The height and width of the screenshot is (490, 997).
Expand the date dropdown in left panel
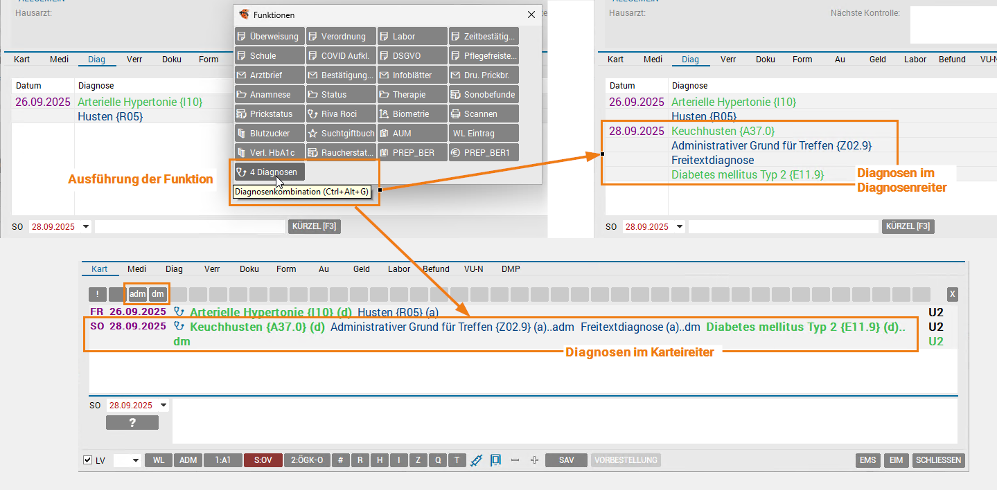(x=86, y=226)
